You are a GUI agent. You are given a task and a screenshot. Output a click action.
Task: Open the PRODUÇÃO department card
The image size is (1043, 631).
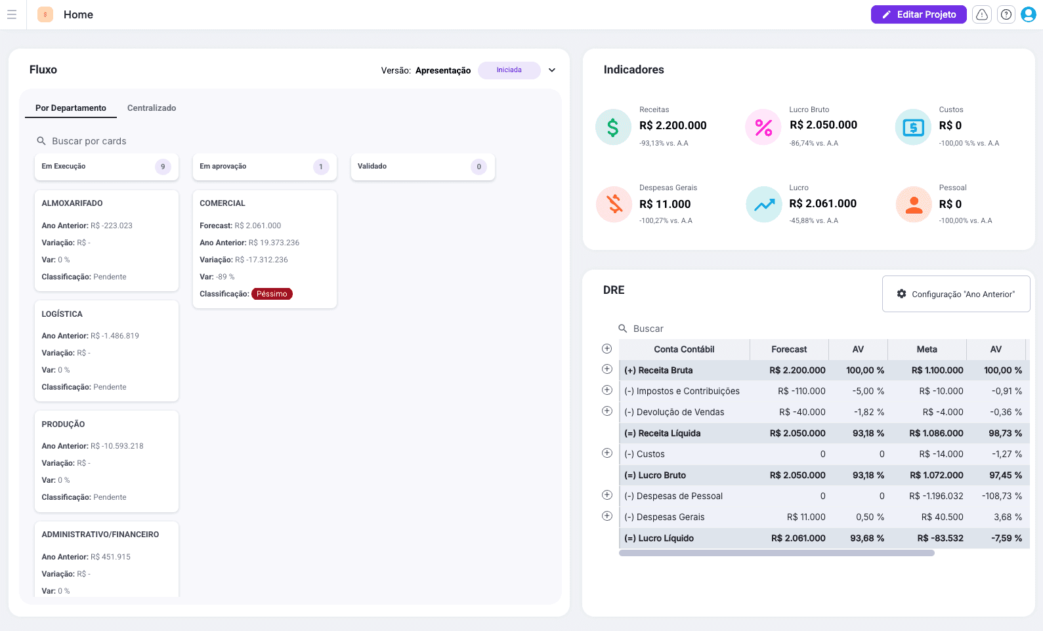pos(106,461)
